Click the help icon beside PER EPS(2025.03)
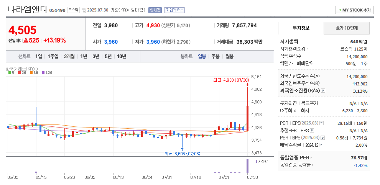 pyautogui.click(x=321, y=123)
